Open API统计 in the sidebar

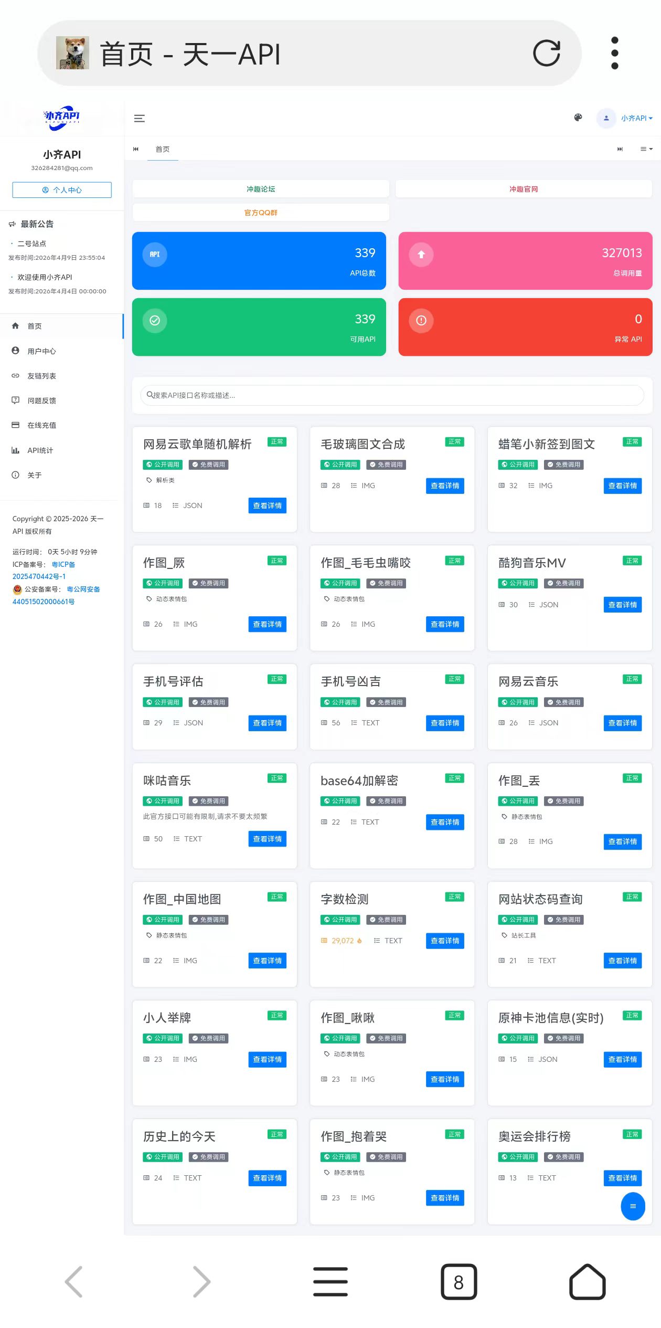[x=40, y=450]
